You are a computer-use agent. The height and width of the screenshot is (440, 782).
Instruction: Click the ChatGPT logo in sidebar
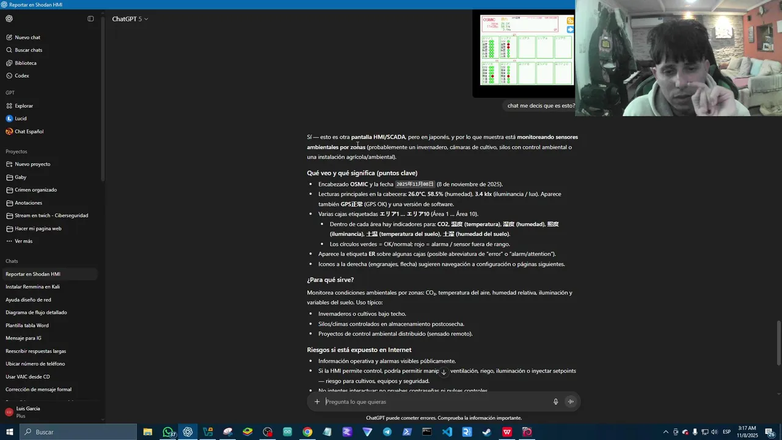(9, 19)
